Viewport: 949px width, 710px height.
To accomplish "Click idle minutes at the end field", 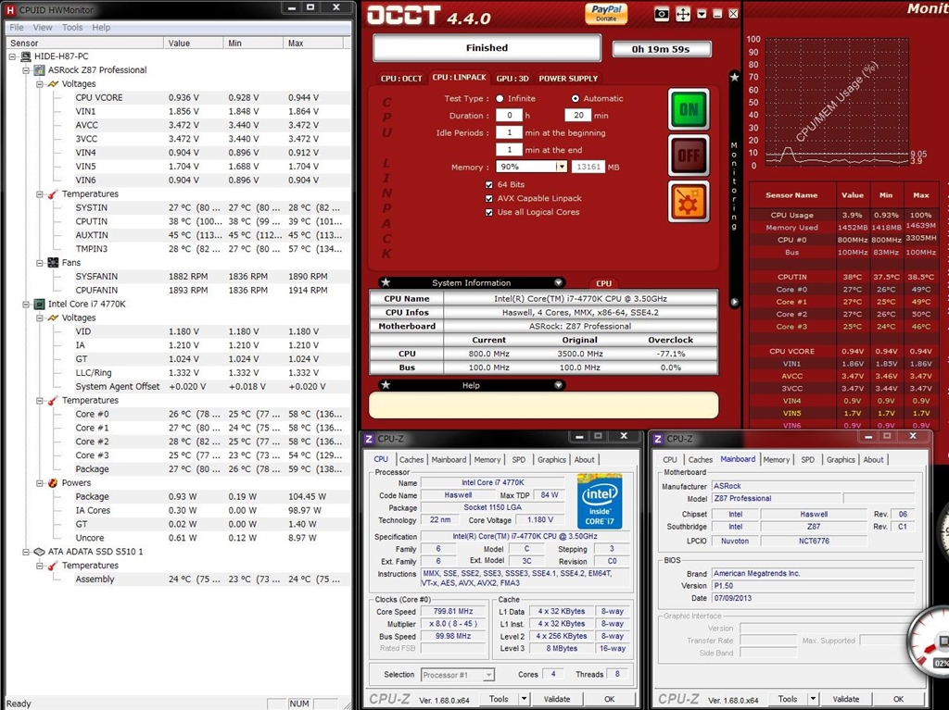I will (509, 150).
